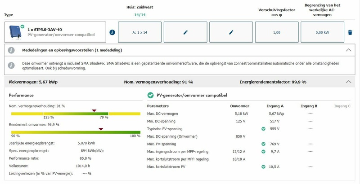Click the green check beside 9,7 A
Image resolution: width=360 pixels, height=184 pixels.
coord(263,152)
